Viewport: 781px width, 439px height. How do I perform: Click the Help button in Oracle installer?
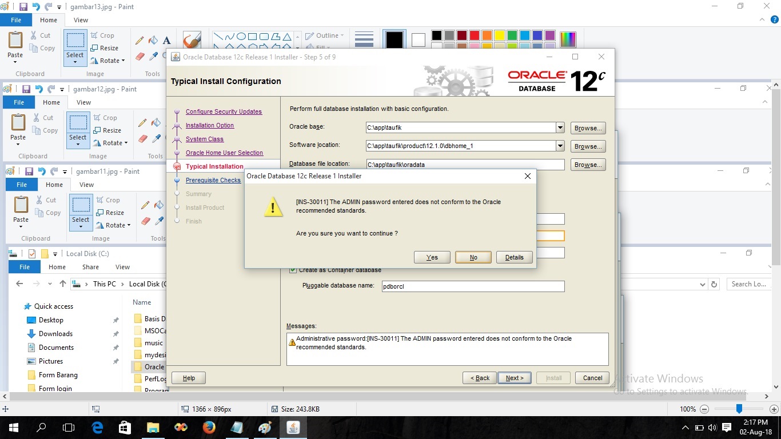click(x=189, y=378)
